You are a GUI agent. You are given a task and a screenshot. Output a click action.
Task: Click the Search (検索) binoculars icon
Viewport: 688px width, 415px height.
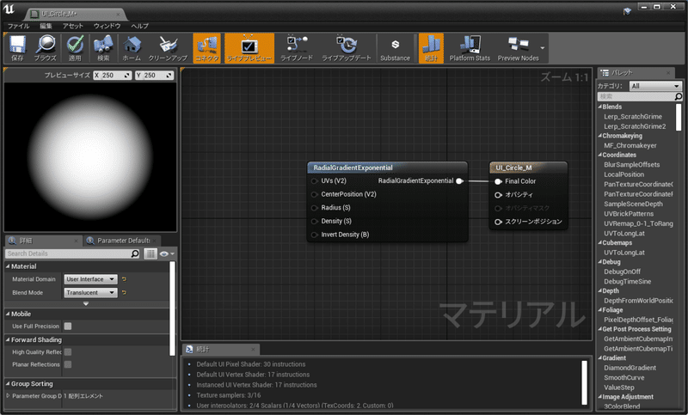(x=103, y=48)
